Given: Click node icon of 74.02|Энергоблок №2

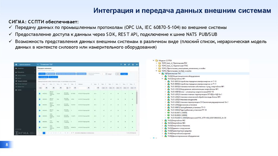Looking at the screenshot, I should click(x=166, y=120).
